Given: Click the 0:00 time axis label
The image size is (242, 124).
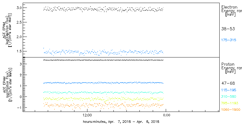Looking at the screenshot, I should click(x=166, y=115).
